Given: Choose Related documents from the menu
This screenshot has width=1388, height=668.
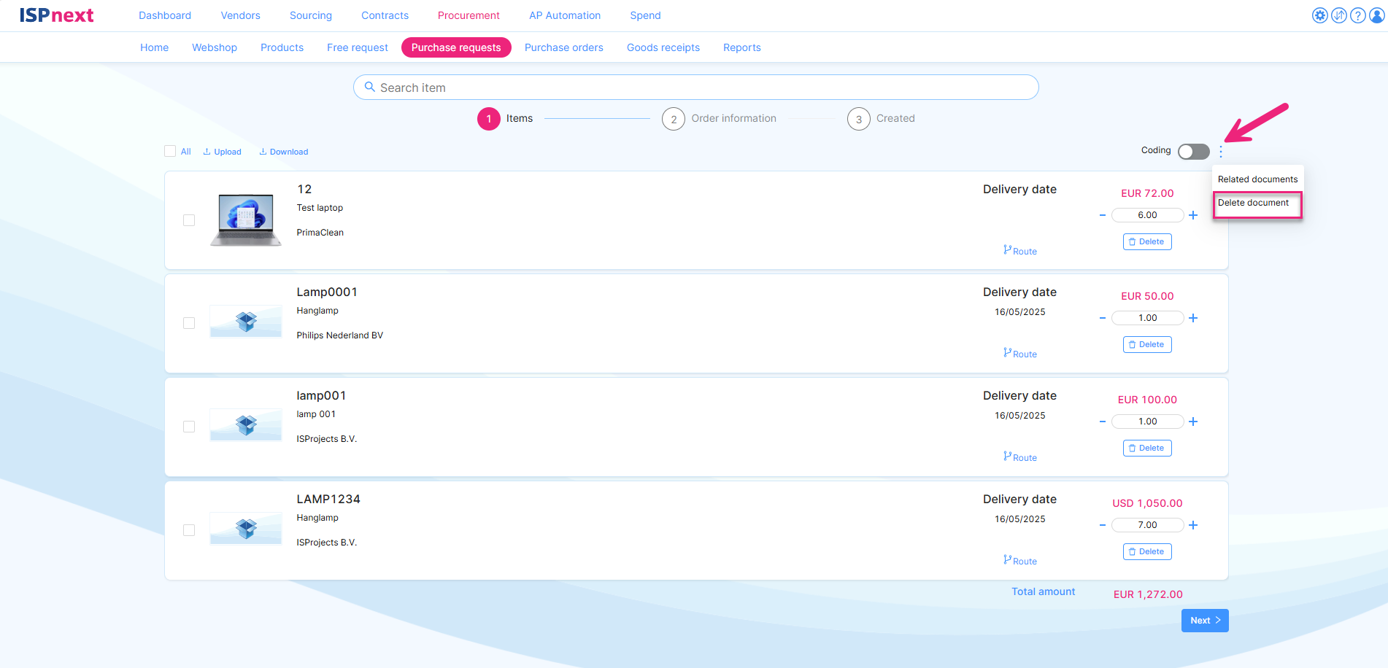Looking at the screenshot, I should 1257,179.
